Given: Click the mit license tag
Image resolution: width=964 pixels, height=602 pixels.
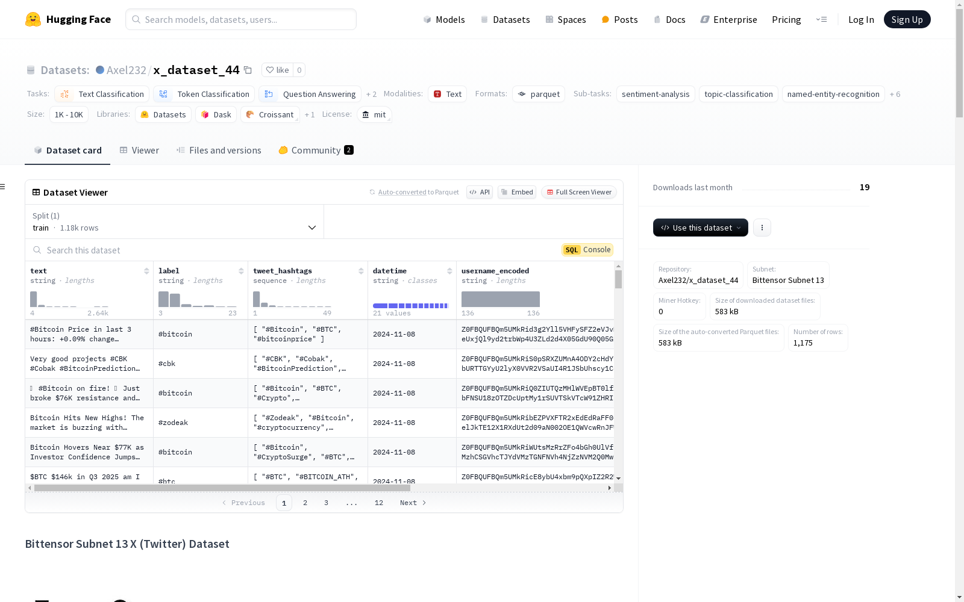Looking at the screenshot, I should [x=374, y=114].
